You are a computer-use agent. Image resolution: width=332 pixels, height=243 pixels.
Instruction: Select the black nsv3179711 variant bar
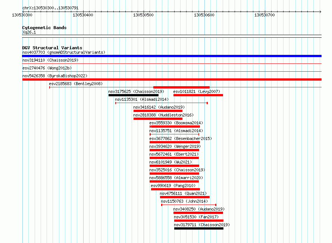pyautogui.click(x=199, y=228)
